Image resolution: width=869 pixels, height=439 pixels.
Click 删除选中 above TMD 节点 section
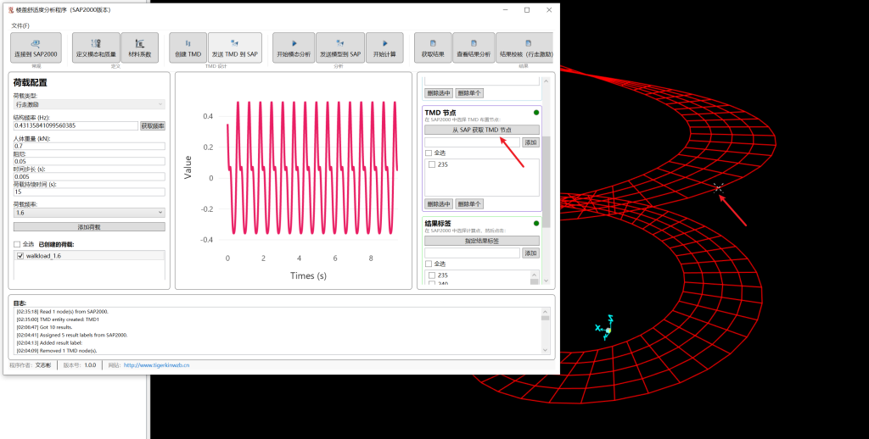click(x=439, y=93)
